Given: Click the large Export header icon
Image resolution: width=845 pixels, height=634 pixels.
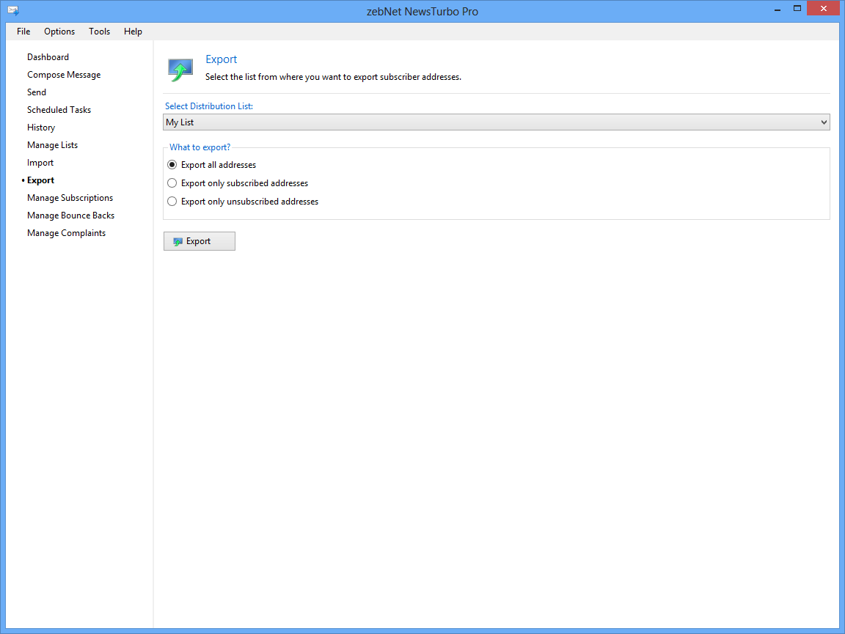Looking at the screenshot, I should [x=180, y=70].
